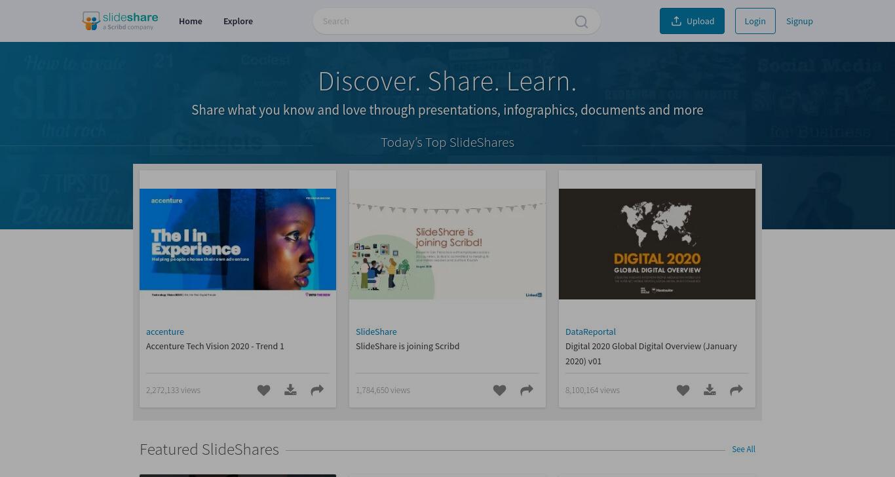This screenshot has width=895, height=477.
Task: Visit the accenture author profile link
Action: click(165, 332)
